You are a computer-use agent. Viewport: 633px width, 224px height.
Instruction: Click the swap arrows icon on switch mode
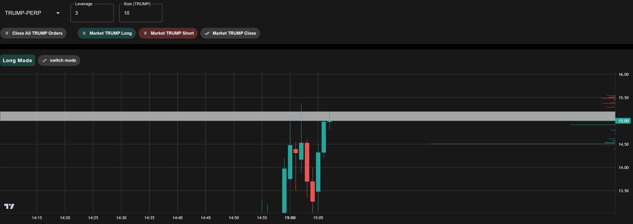coord(45,60)
